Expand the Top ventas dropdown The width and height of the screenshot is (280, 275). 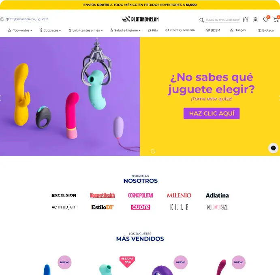[x=19, y=30]
